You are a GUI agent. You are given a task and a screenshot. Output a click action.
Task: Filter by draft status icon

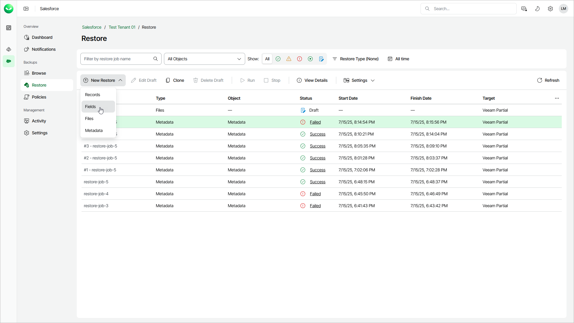click(x=321, y=59)
